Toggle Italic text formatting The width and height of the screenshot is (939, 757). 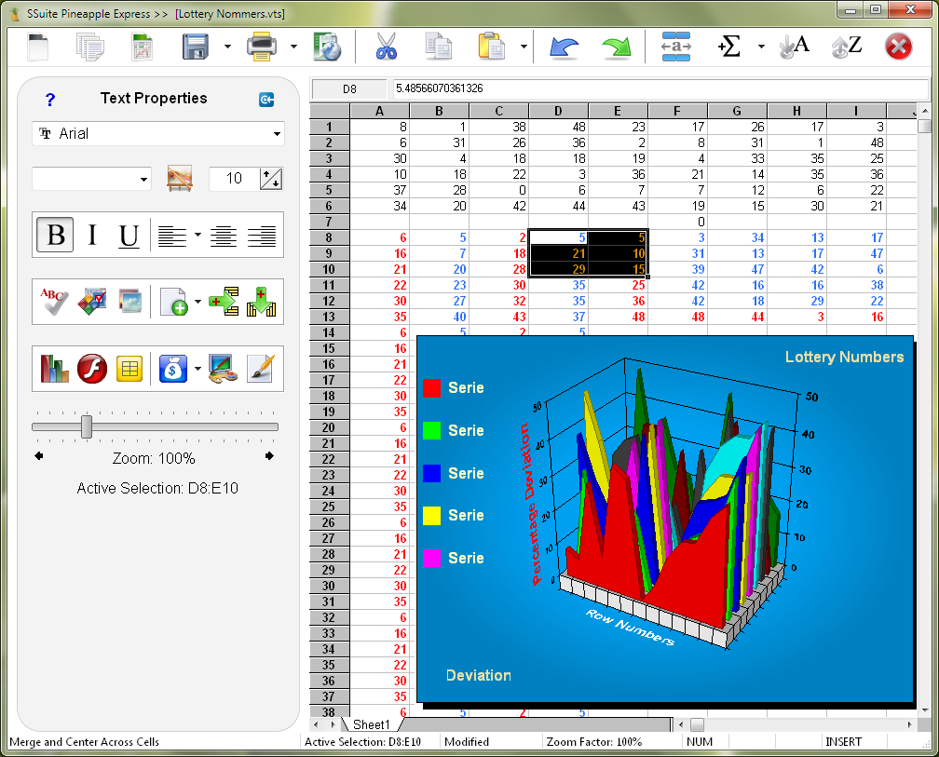coord(92,236)
